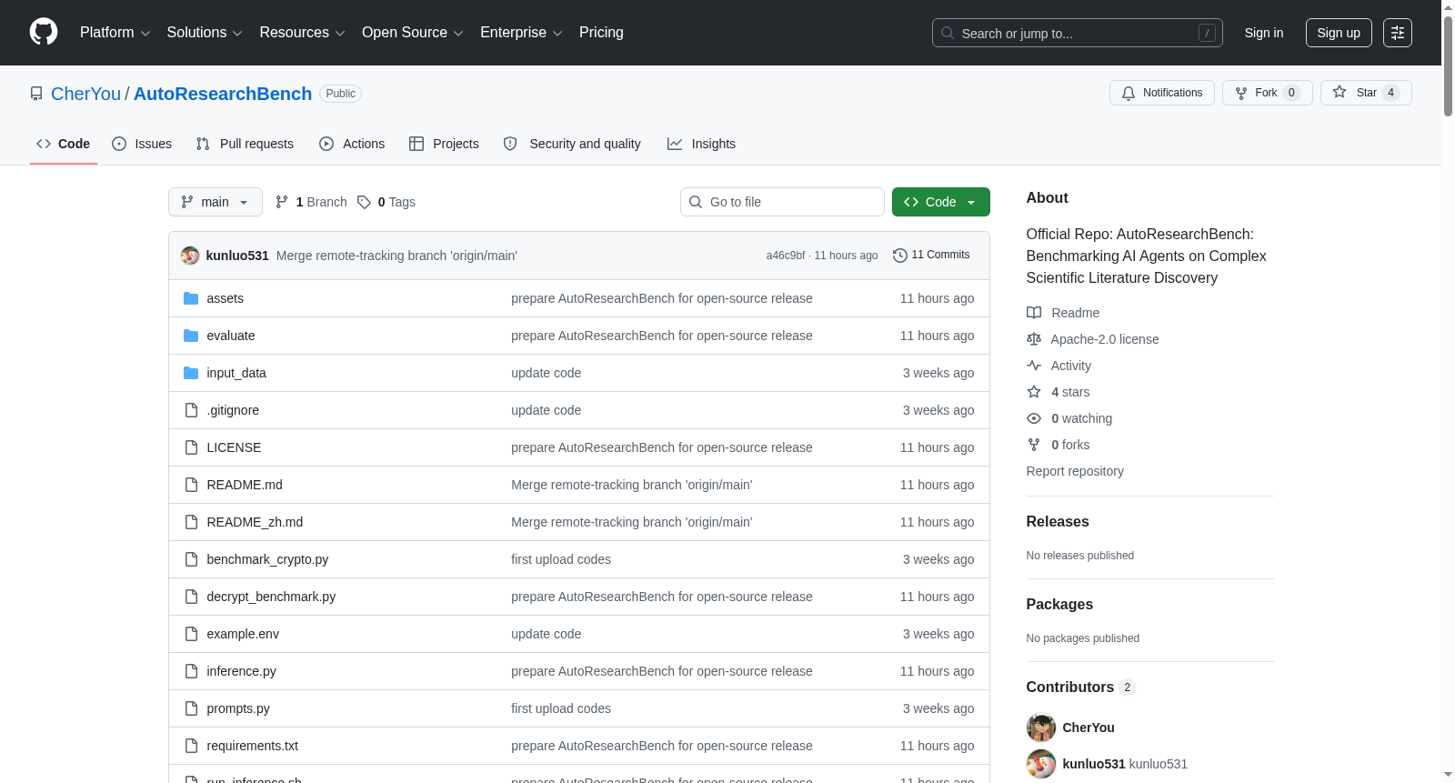This screenshot has height=783, width=1455.
Task: Switch to the Insights tab
Action: [x=701, y=144]
